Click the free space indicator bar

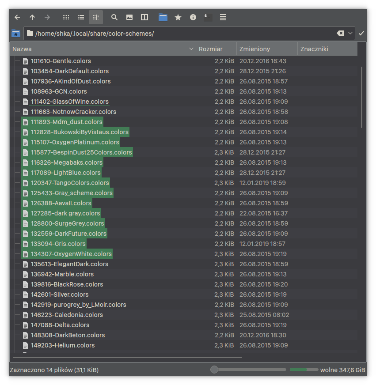point(304,370)
